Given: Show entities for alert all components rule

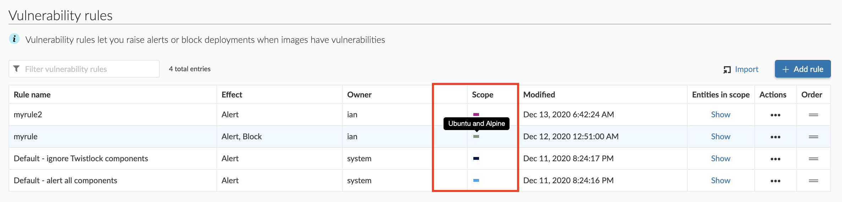Looking at the screenshot, I should coord(721,180).
